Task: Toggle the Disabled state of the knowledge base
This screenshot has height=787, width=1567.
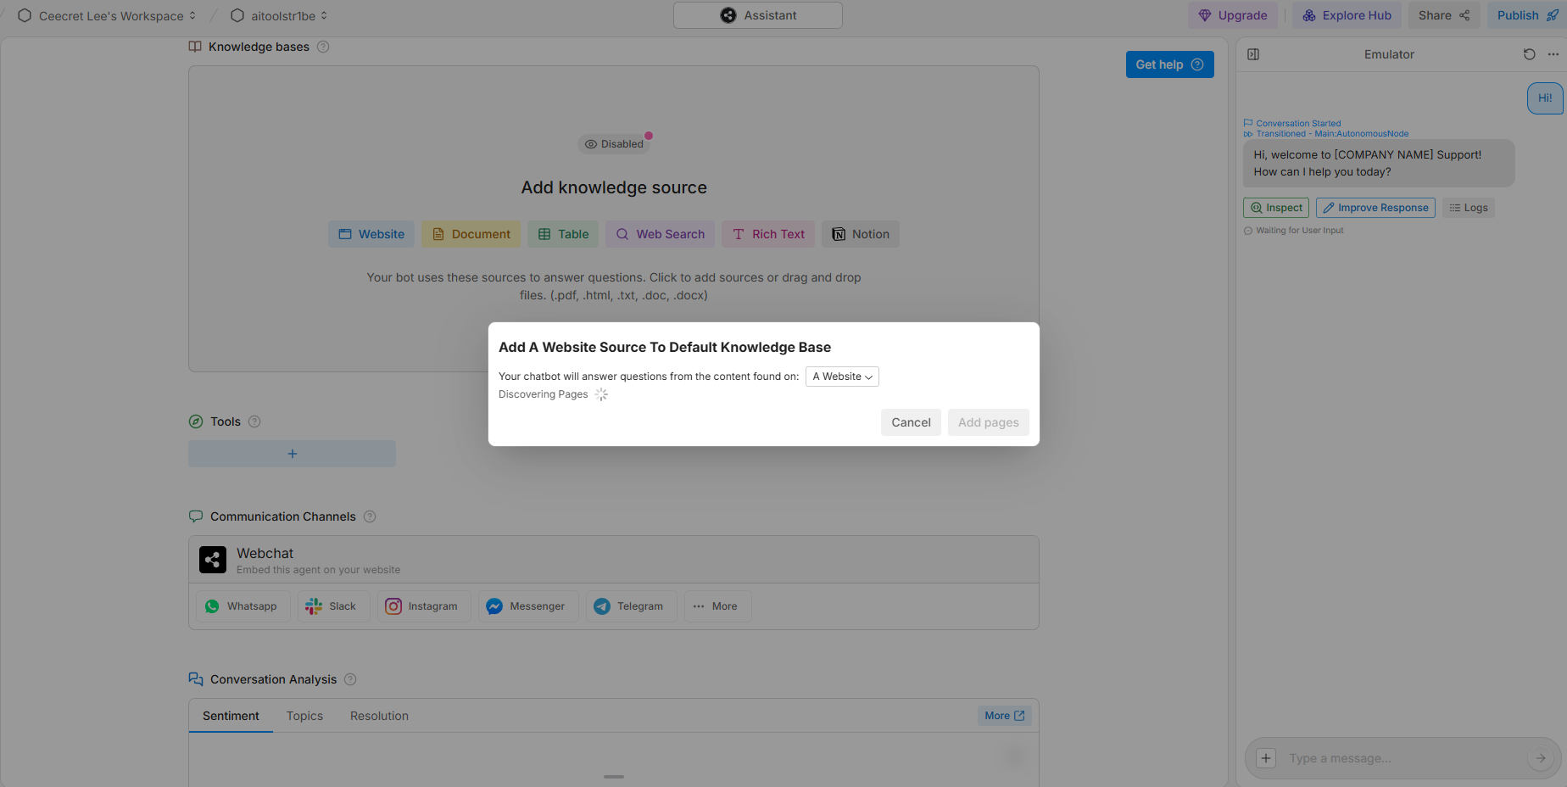Action: [615, 143]
